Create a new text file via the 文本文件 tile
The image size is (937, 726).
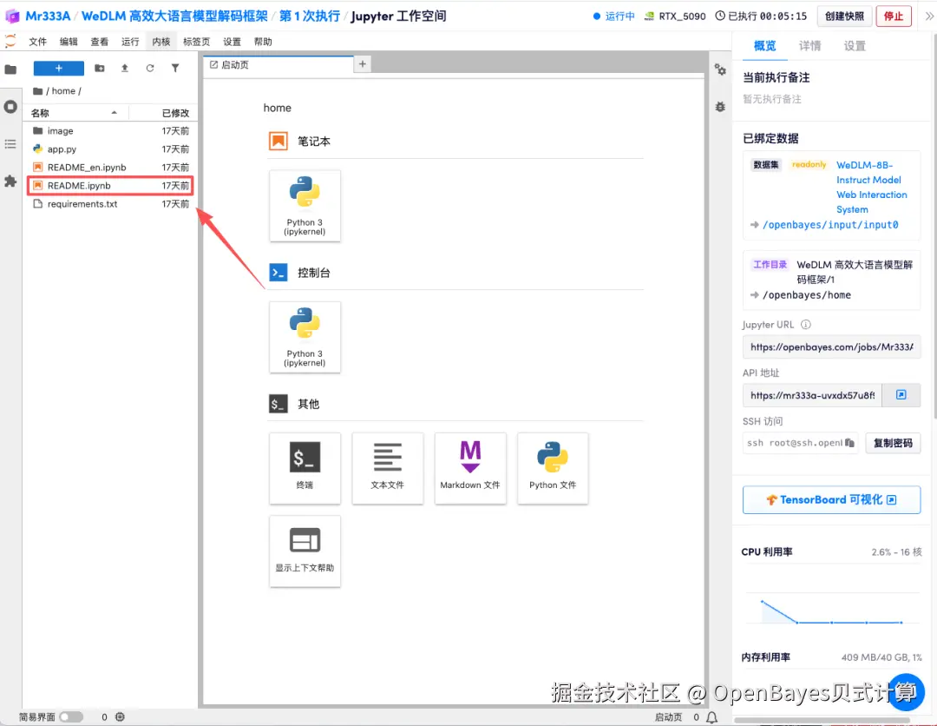tap(387, 468)
